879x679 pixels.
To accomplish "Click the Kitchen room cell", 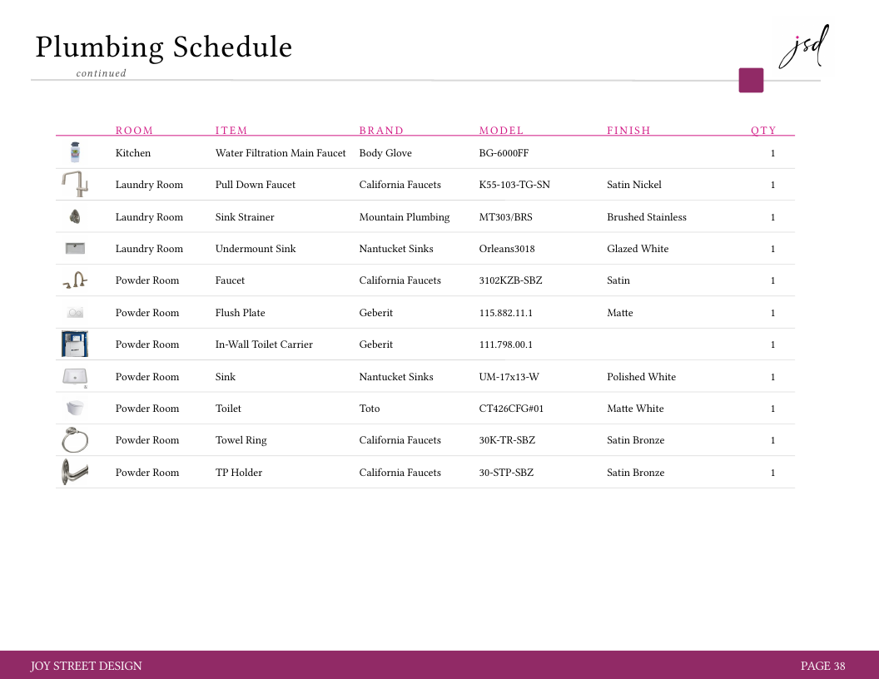I will pyautogui.click(x=133, y=153).
